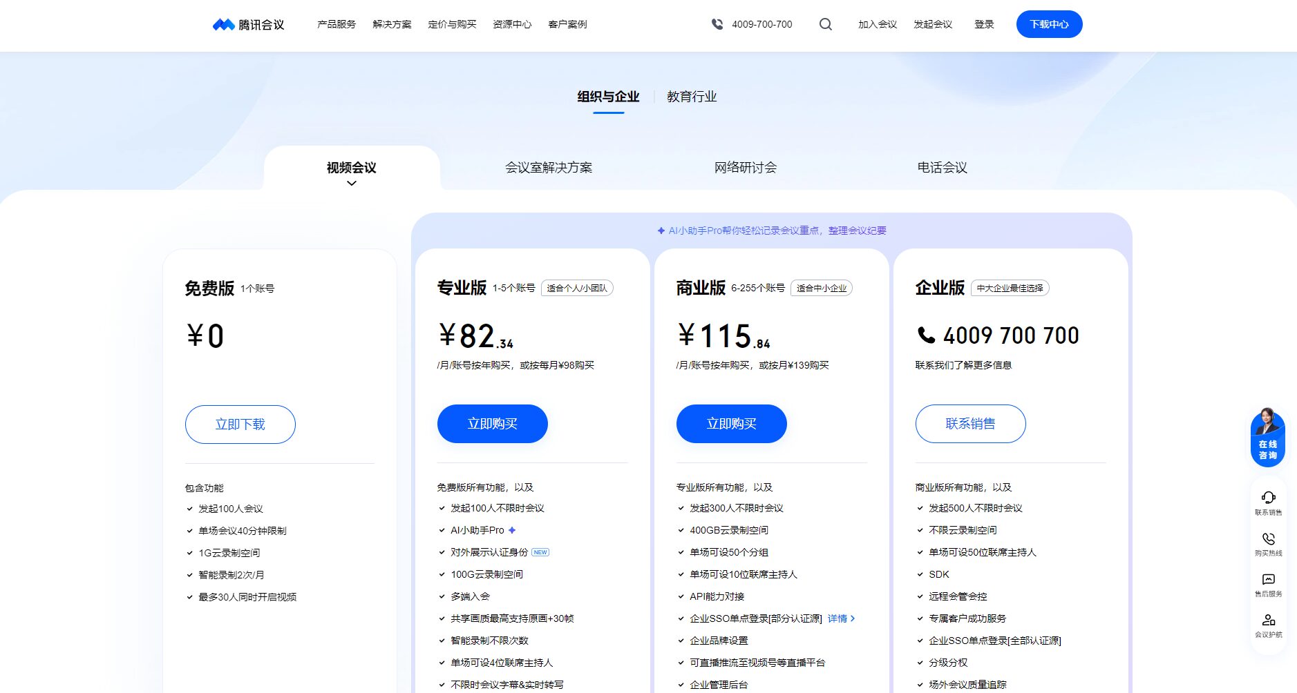The width and height of the screenshot is (1297, 693).
Task: Switch to the 会议室解决方案 tab
Action: tap(549, 168)
